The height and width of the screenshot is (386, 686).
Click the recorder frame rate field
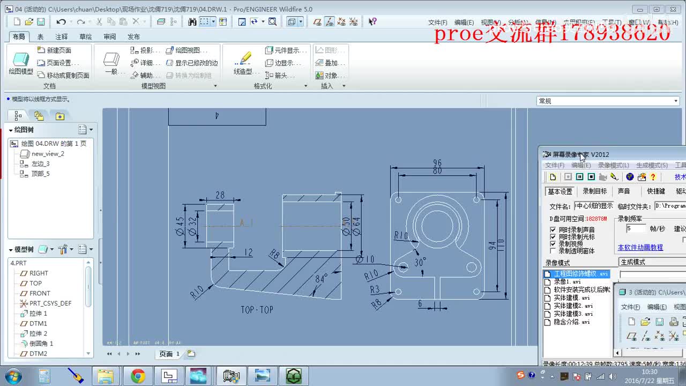coord(636,228)
